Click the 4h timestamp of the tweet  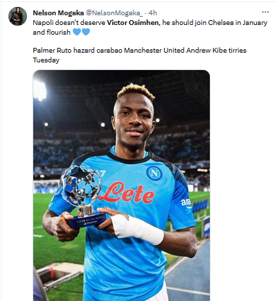(x=152, y=13)
